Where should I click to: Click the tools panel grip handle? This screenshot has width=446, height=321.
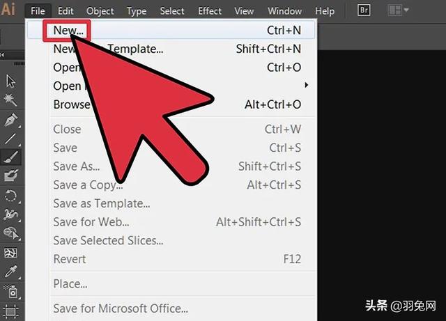[20, 64]
